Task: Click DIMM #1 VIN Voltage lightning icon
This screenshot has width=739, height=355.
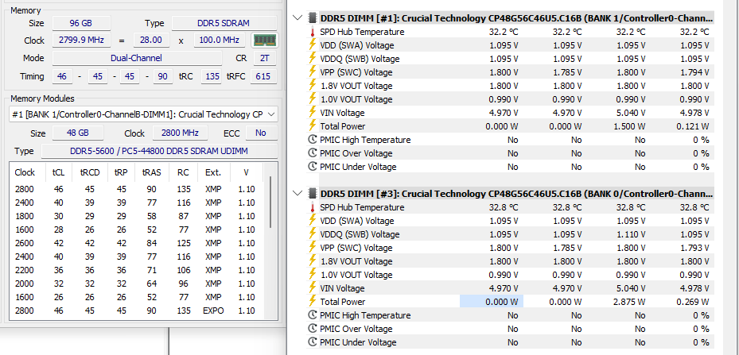Action: pos(312,113)
